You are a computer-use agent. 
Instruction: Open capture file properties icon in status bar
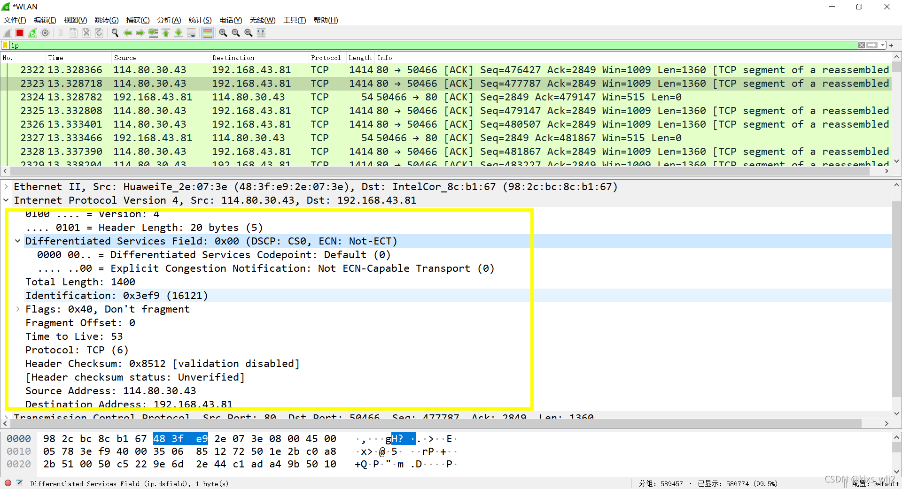[x=19, y=483]
